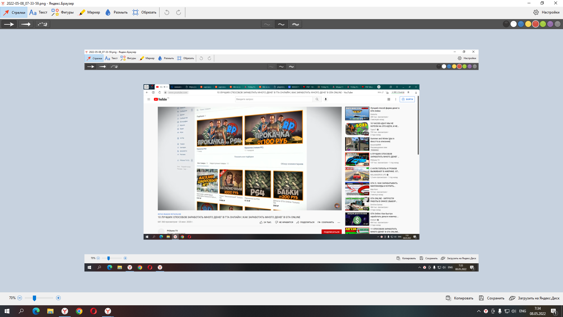Select the thinnest line width option

pos(267,24)
